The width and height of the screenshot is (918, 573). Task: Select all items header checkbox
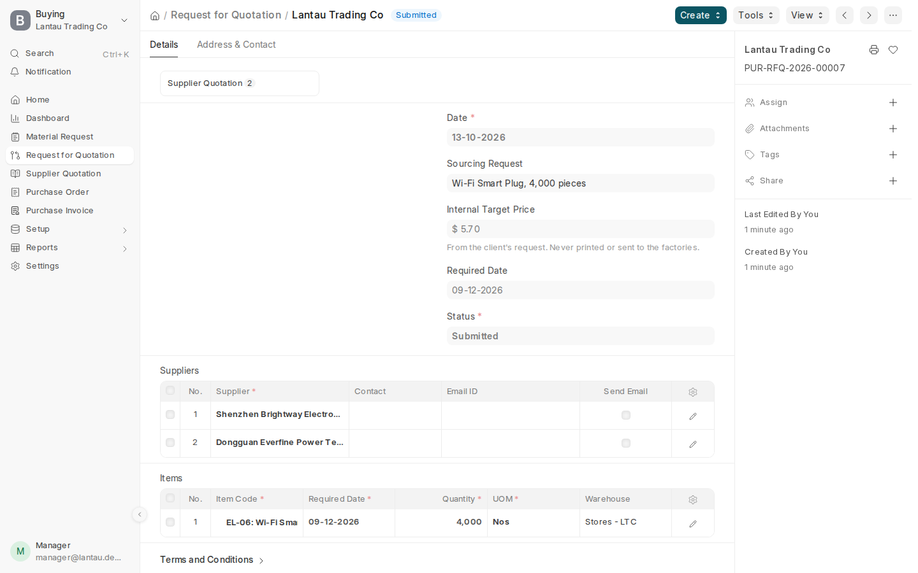pos(170,499)
